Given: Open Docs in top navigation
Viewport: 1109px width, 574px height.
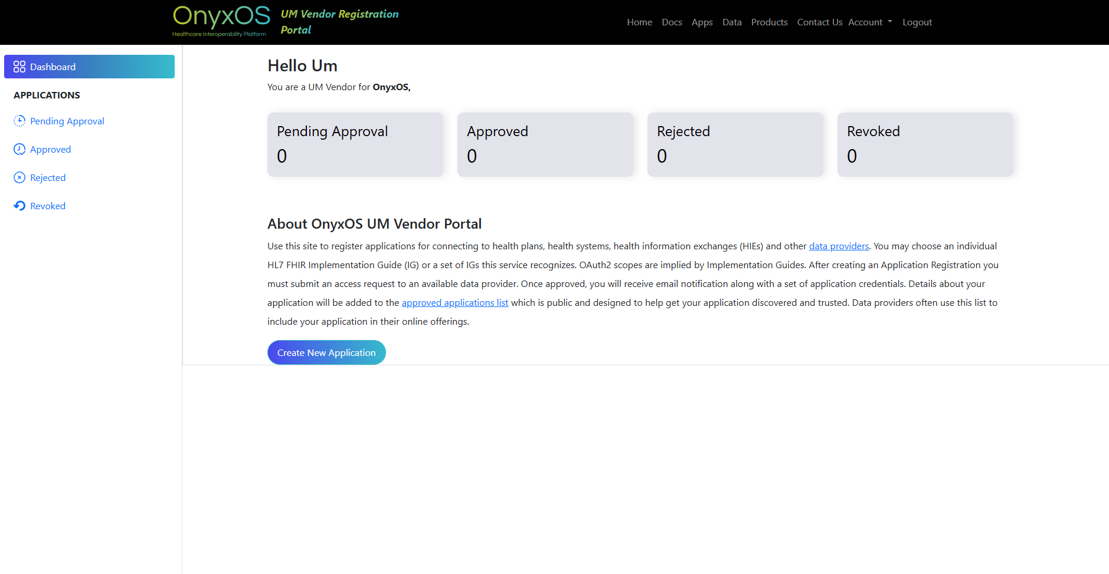Looking at the screenshot, I should pyautogui.click(x=672, y=22).
